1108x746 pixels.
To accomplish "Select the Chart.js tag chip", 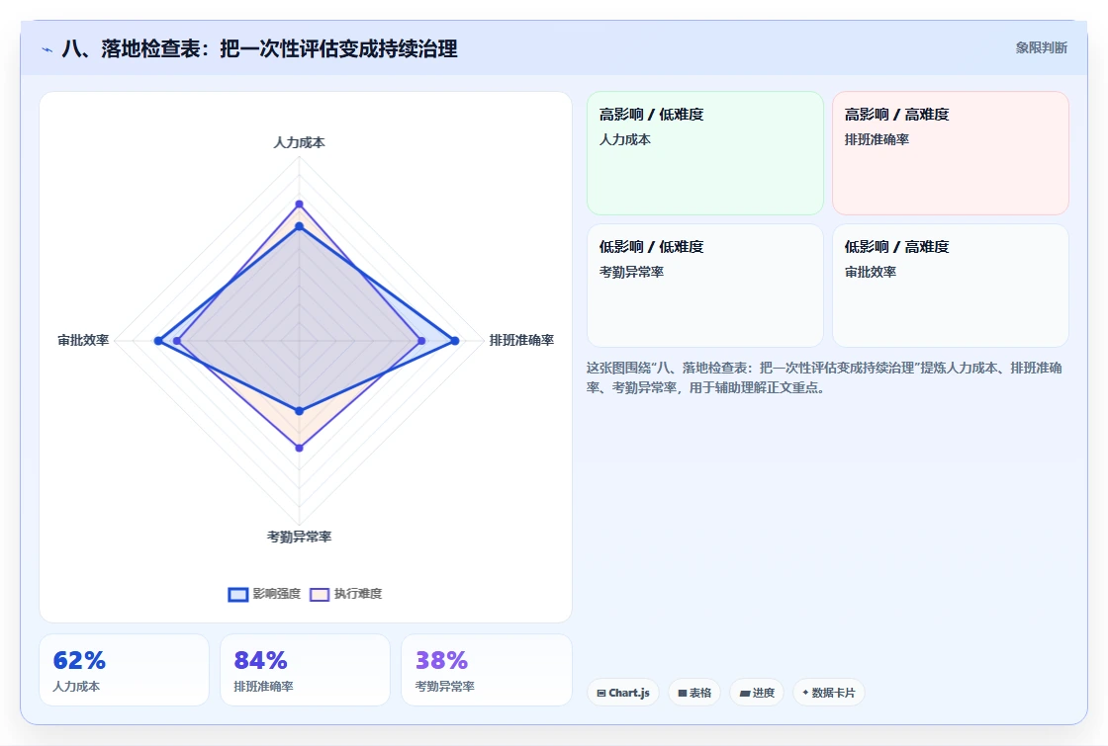I will (623, 693).
